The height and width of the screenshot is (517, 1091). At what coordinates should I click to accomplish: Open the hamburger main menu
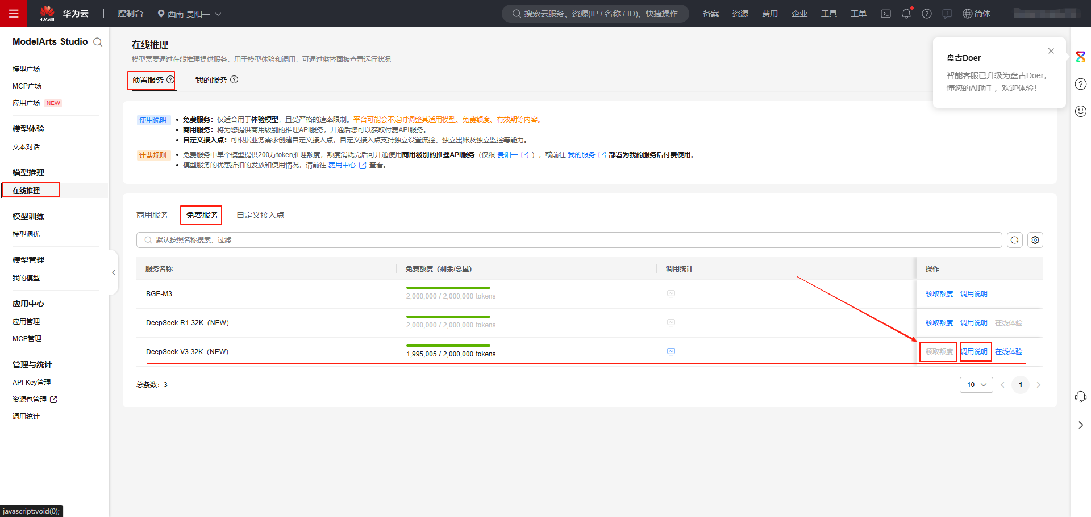click(x=14, y=14)
